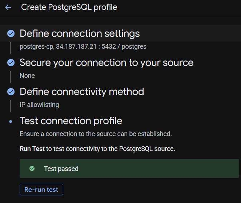This screenshot has height=203, width=241.
Task: Click the checkmark icon beside Define connectivity method
Action: point(11,92)
